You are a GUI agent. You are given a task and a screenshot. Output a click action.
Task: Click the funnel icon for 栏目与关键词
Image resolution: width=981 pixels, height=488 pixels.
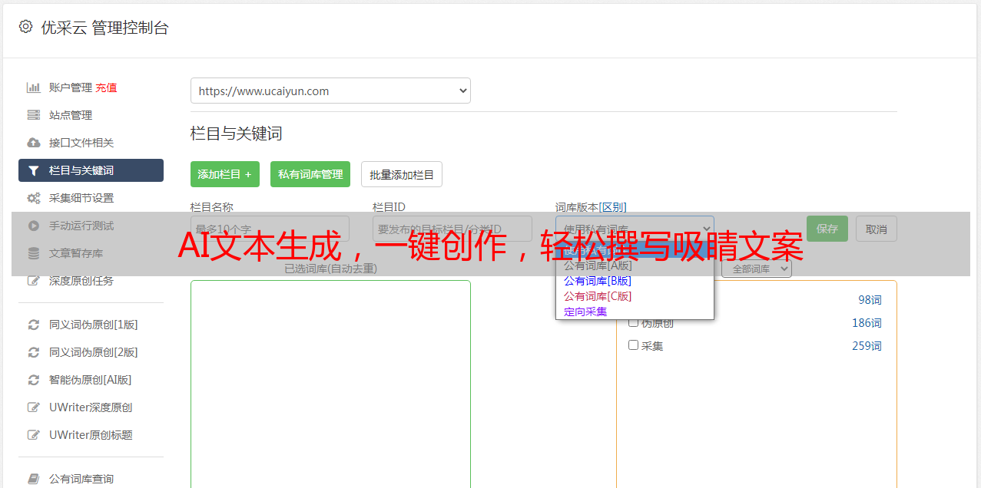tap(33, 170)
